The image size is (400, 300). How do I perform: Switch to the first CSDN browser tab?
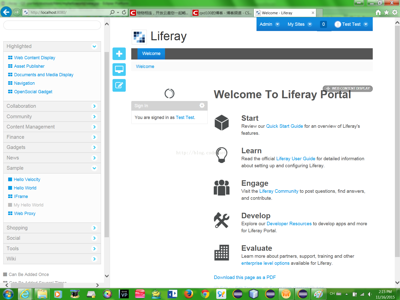[160, 13]
